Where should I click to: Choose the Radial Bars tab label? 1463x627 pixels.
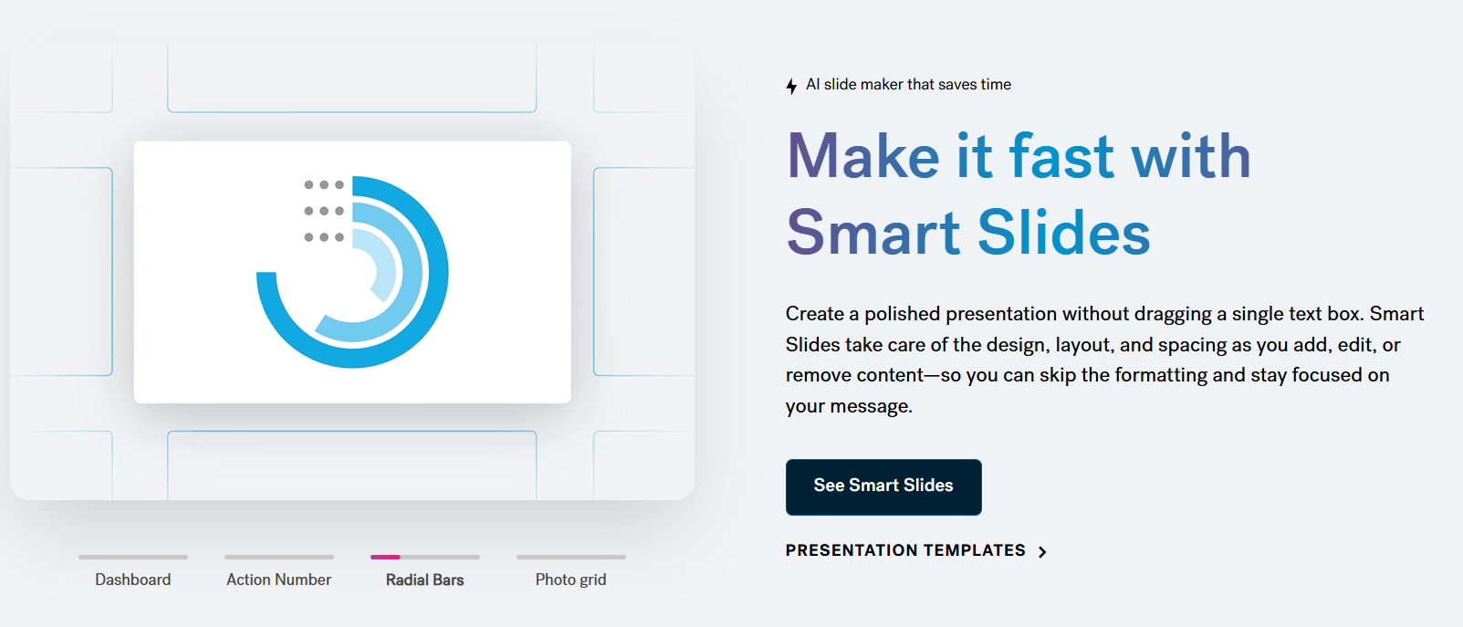(x=425, y=580)
